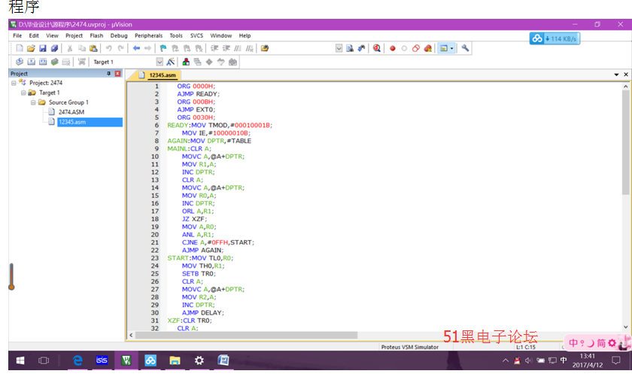
Task: Open Windows Start menu
Action: pyautogui.click(x=20, y=360)
